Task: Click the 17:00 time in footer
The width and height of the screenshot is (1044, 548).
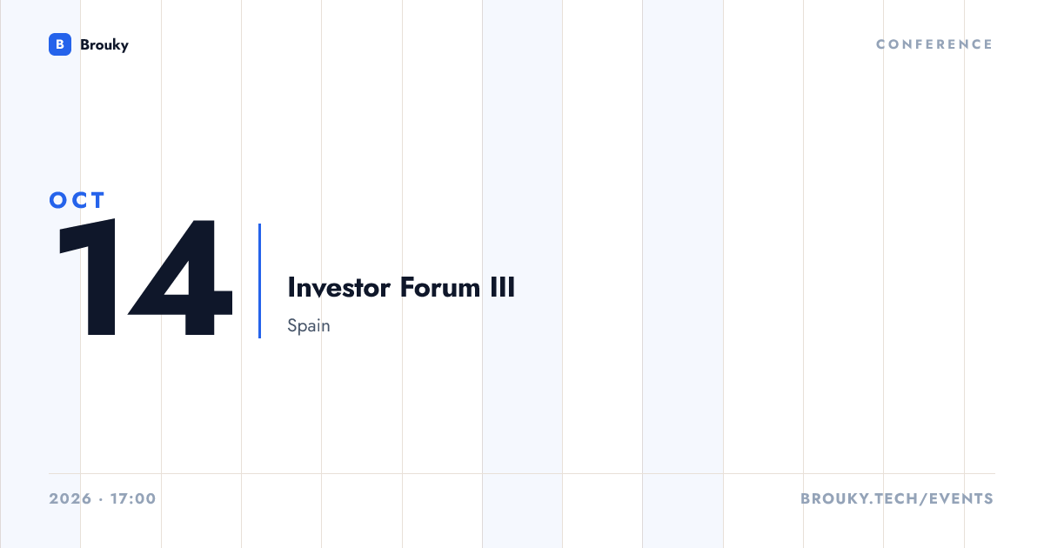Action: tap(133, 498)
